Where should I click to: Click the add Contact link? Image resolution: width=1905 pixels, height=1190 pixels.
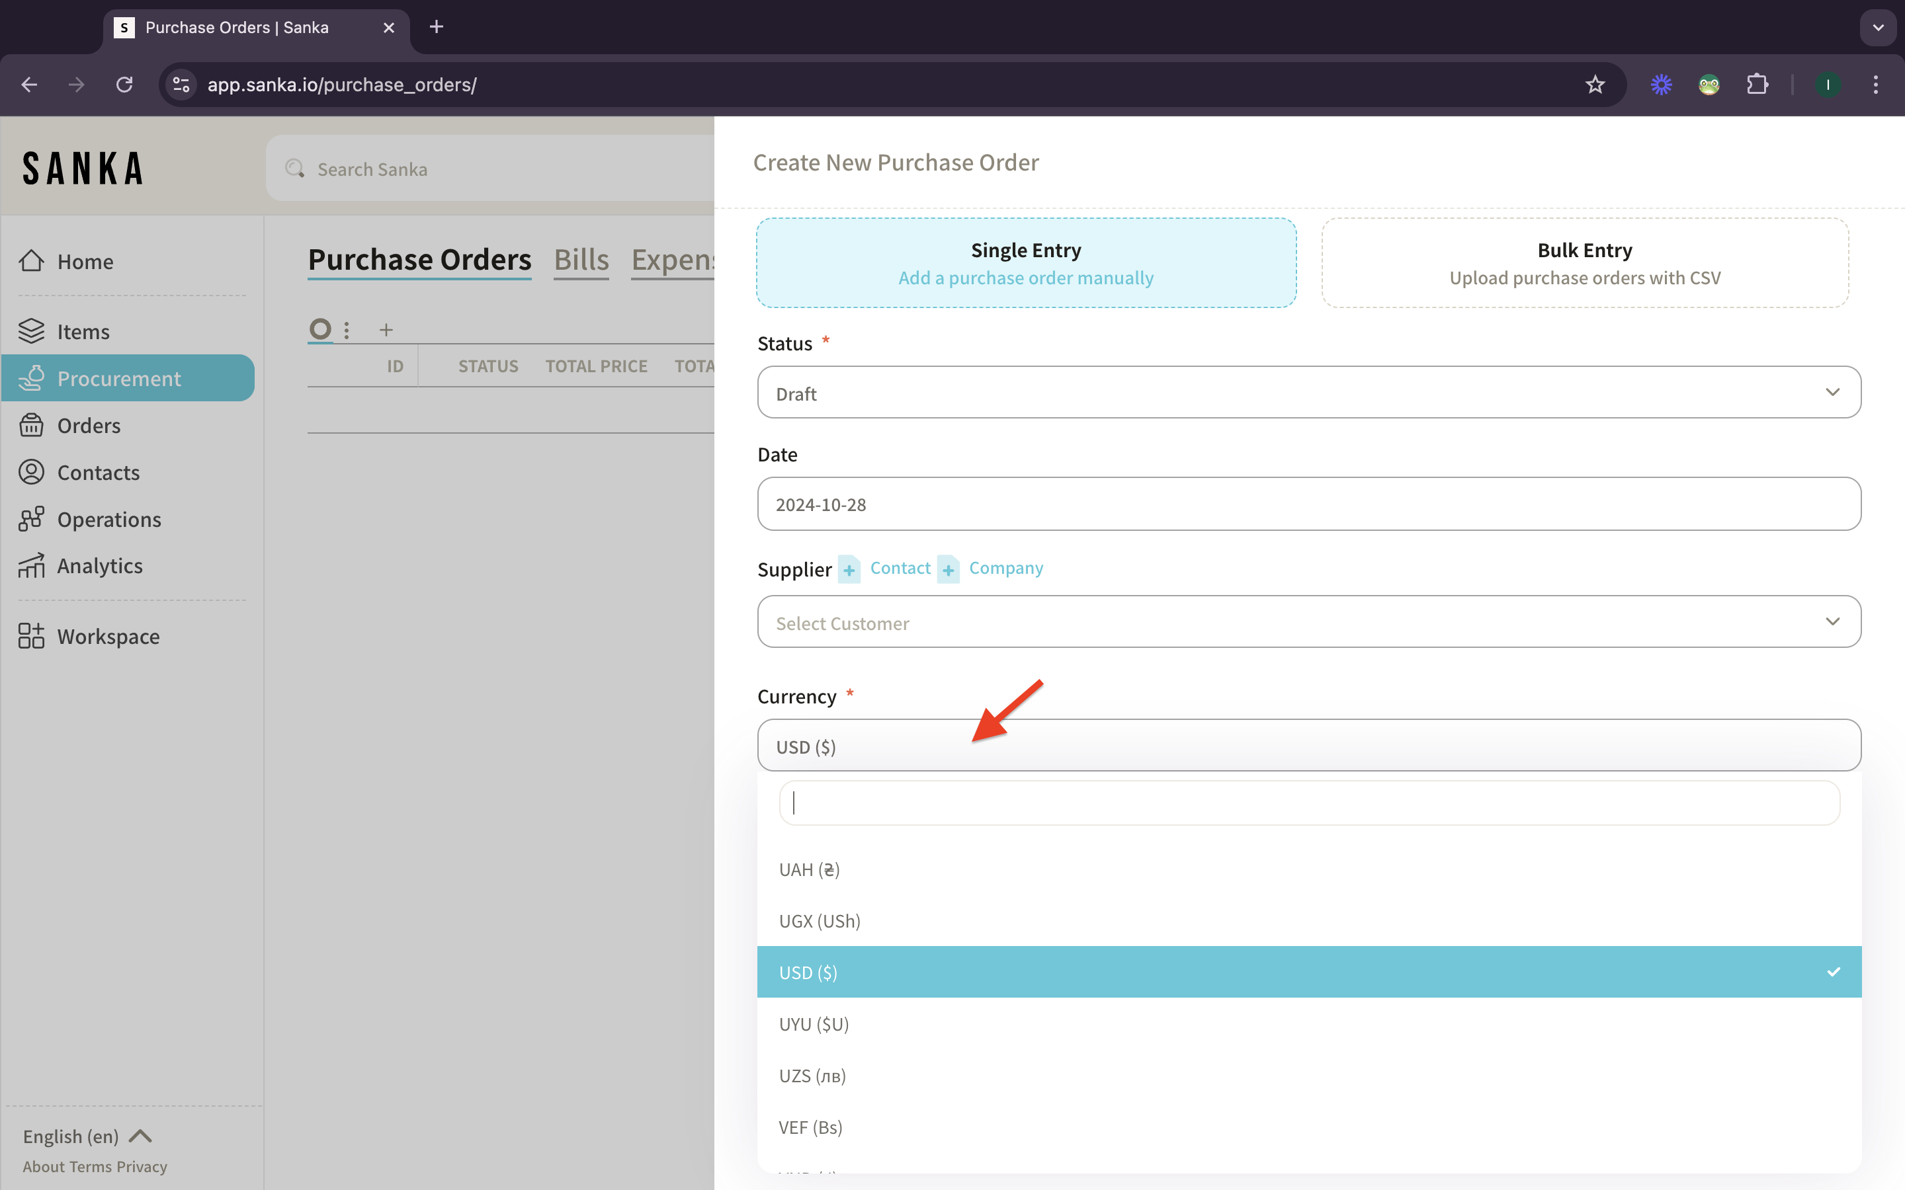[x=900, y=569]
